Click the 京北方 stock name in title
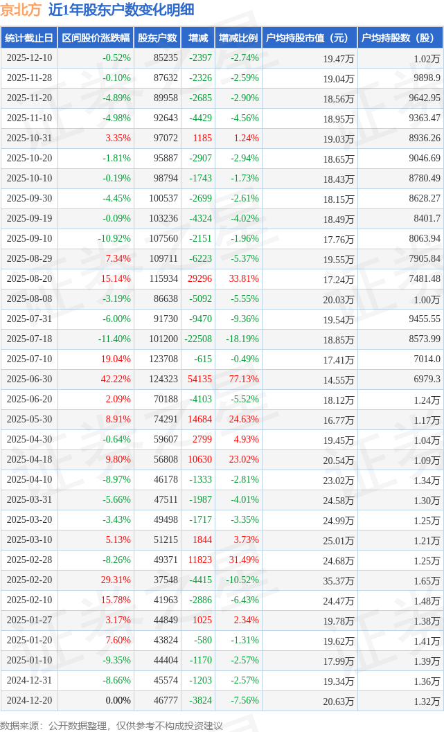The height and width of the screenshot is (732, 444). pyautogui.click(x=21, y=10)
